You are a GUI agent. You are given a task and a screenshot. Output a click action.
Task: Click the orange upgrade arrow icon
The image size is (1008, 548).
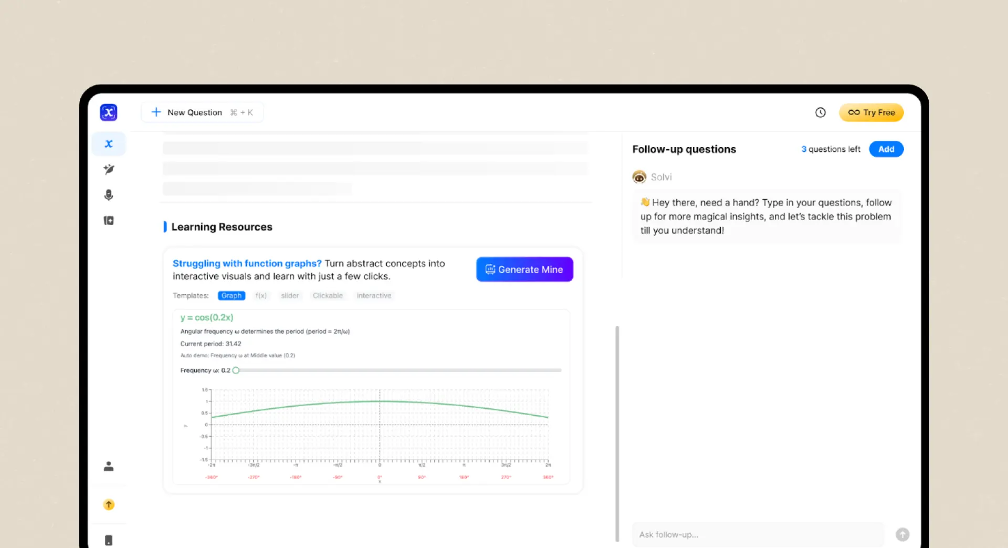point(109,504)
